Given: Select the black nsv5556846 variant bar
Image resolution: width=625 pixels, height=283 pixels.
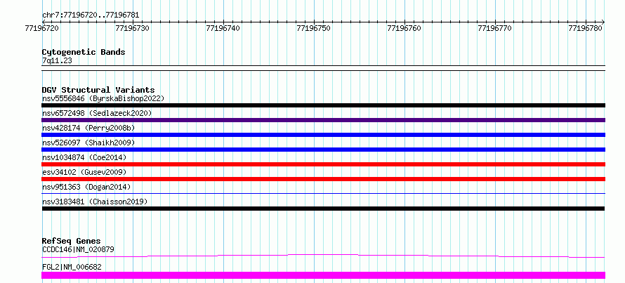Looking at the screenshot, I should [x=323, y=105].
